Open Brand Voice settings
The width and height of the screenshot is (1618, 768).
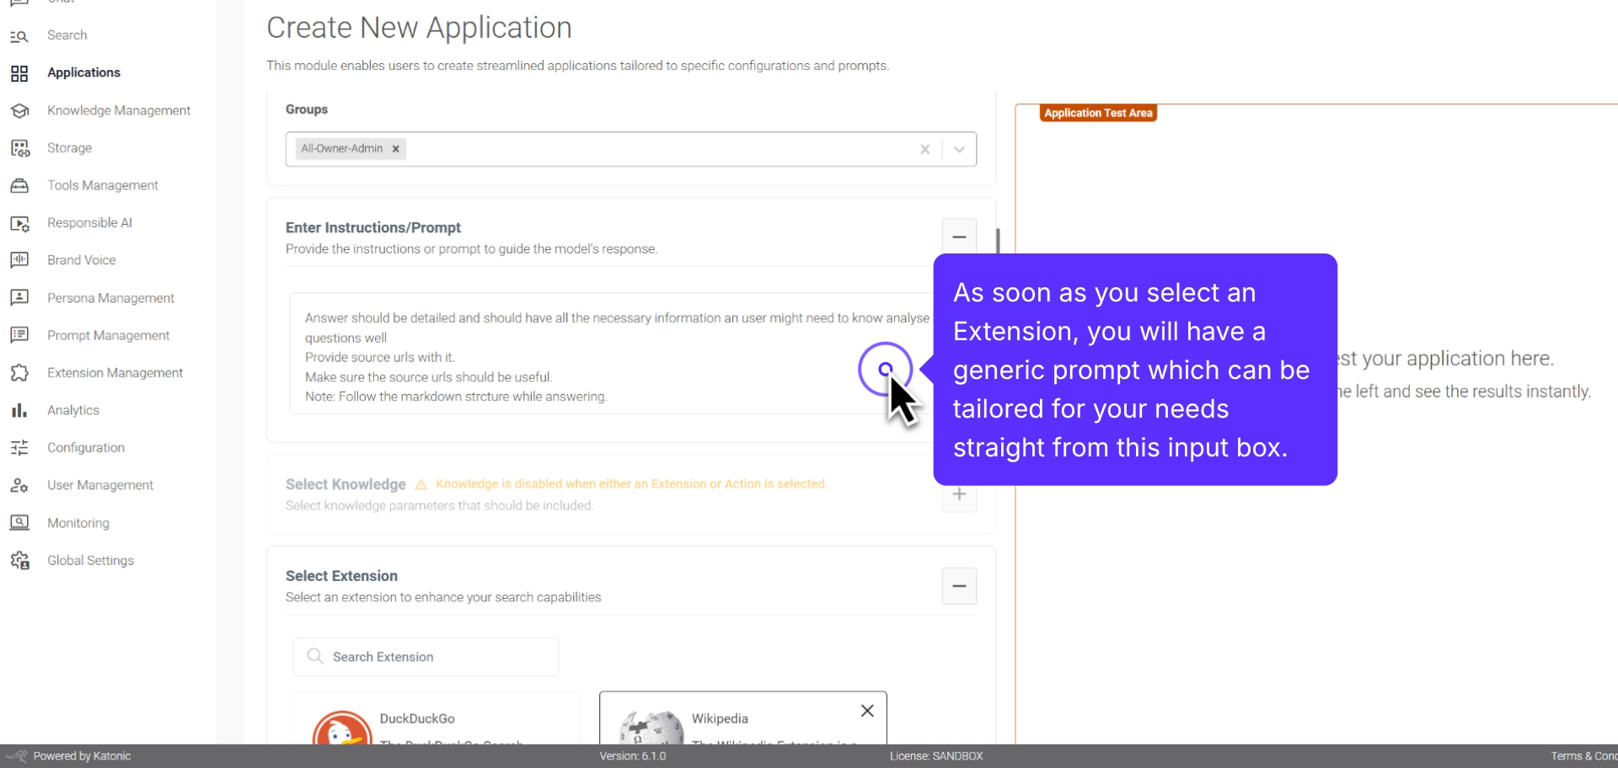[x=82, y=259]
